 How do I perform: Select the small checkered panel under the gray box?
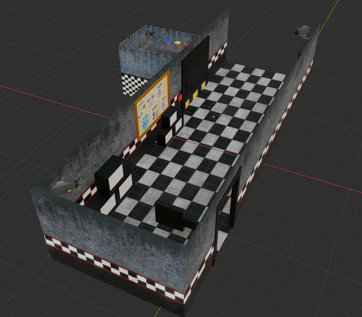coord(133,85)
